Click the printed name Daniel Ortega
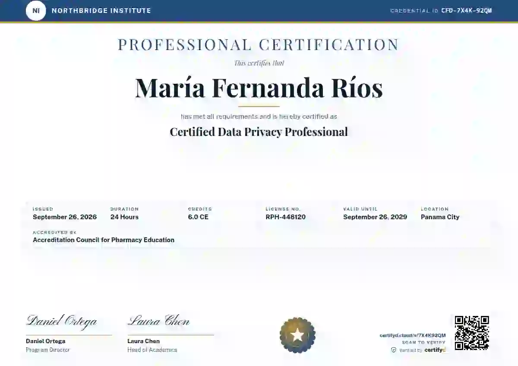Viewport: 518px width, 366px height. (x=46, y=341)
